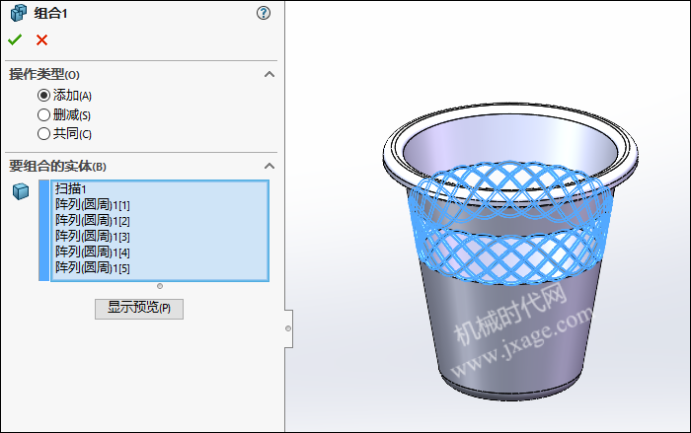
Task: Click the list box resize handle below bodies
Action: [x=160, y=286]
